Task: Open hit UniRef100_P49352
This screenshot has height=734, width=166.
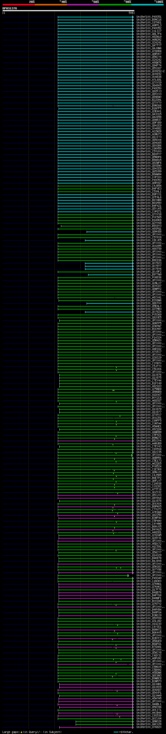Action: (x=149, y=28)
